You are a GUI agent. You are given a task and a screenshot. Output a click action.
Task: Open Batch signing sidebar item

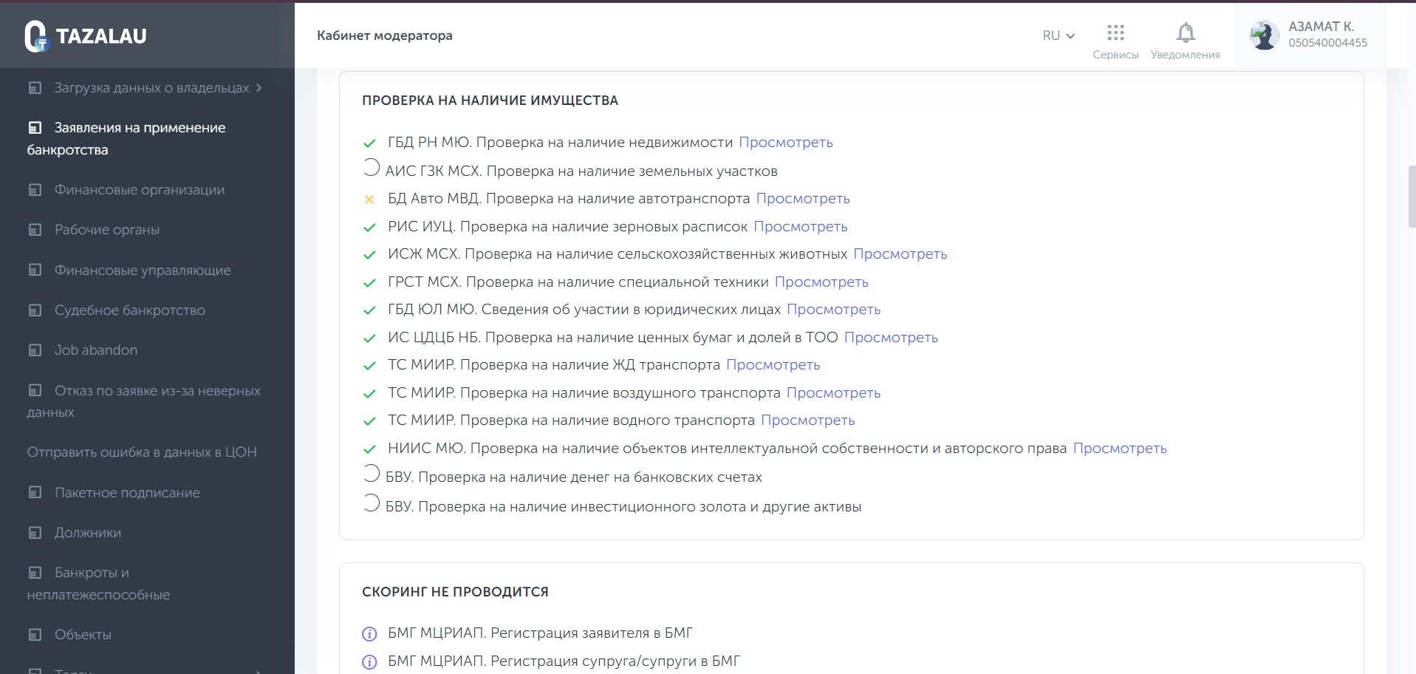tap(126, 493)
